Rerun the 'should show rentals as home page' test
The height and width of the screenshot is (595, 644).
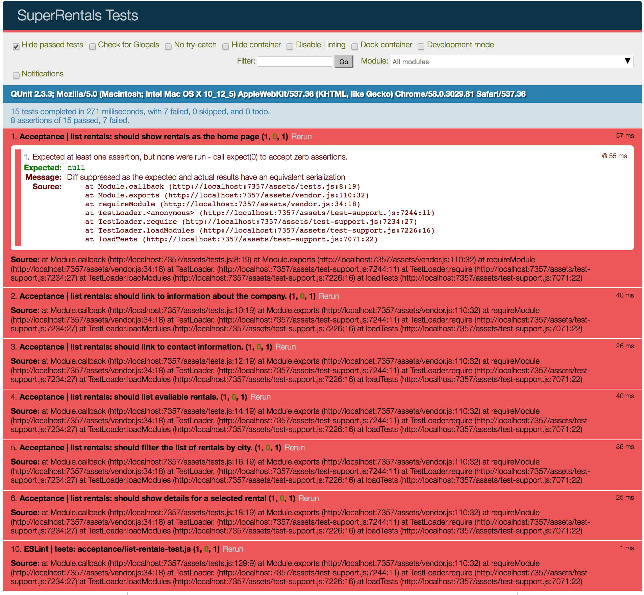(301, 137)
